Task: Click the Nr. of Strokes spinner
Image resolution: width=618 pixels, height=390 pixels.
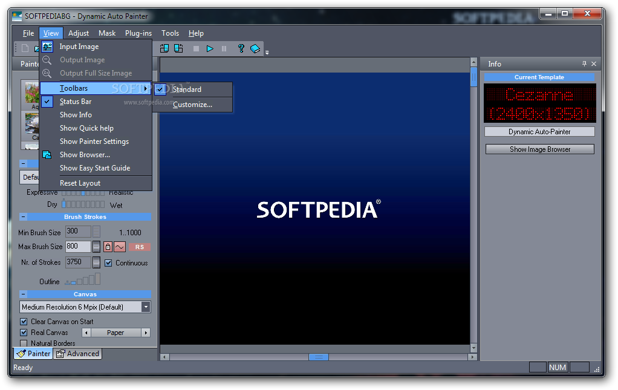Action: 96,262
